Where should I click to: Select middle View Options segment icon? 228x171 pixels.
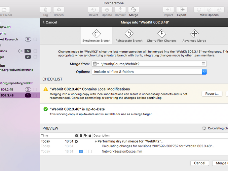pos(209,10)
